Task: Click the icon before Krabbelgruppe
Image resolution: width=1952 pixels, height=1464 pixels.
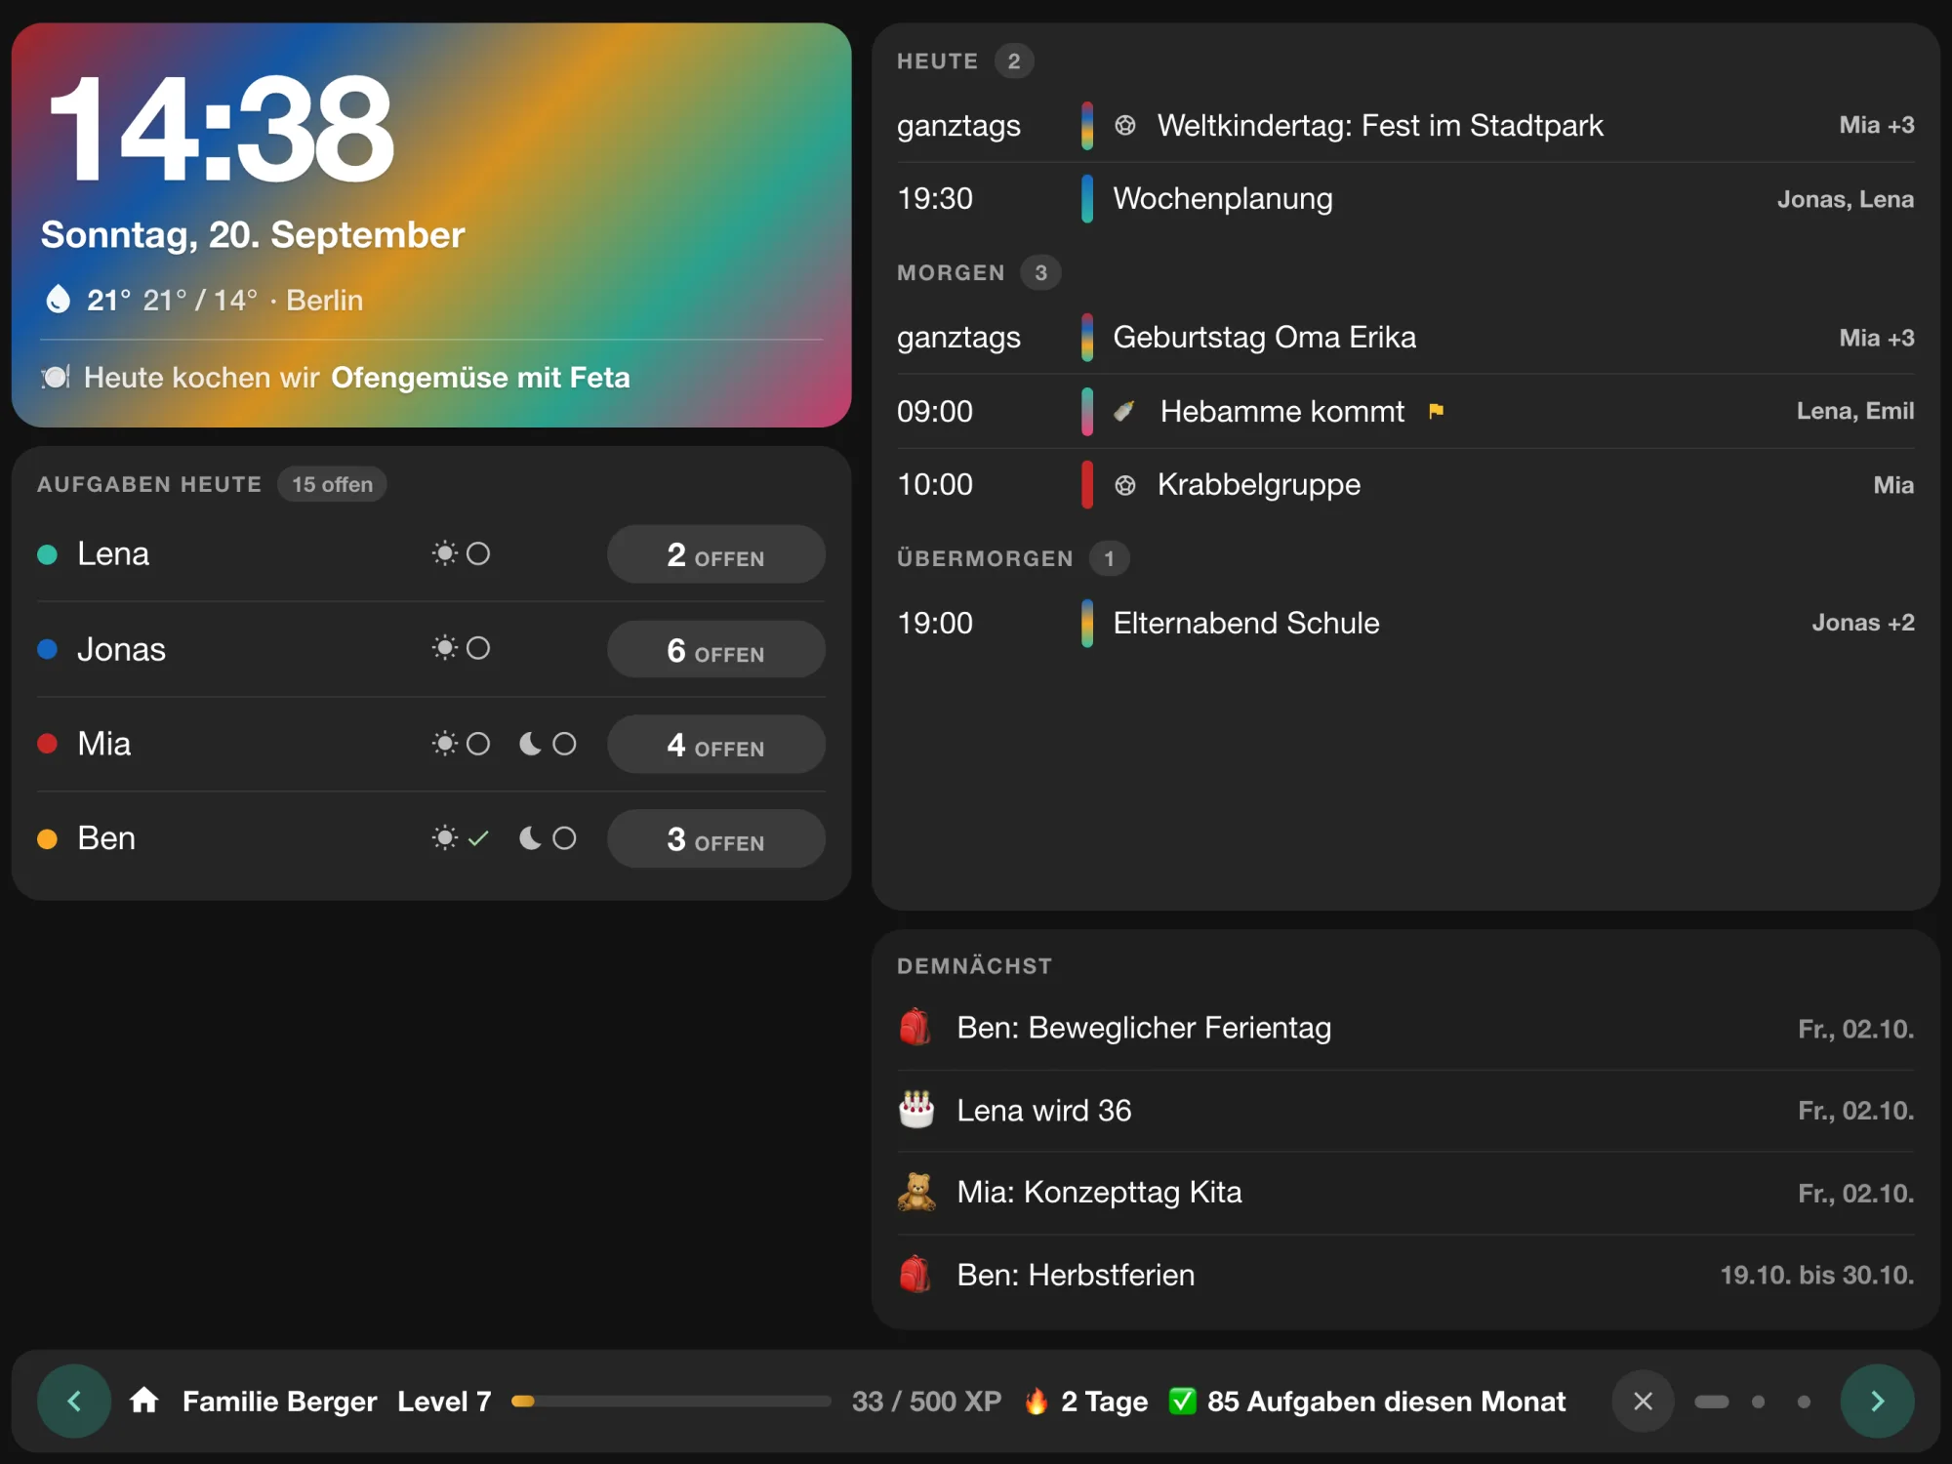Action: [1124, 485]
